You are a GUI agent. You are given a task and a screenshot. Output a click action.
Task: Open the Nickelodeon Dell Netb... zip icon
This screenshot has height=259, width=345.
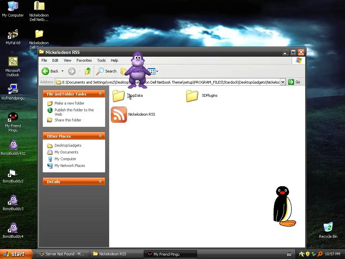pyautogui.click(x=39, y=11)
